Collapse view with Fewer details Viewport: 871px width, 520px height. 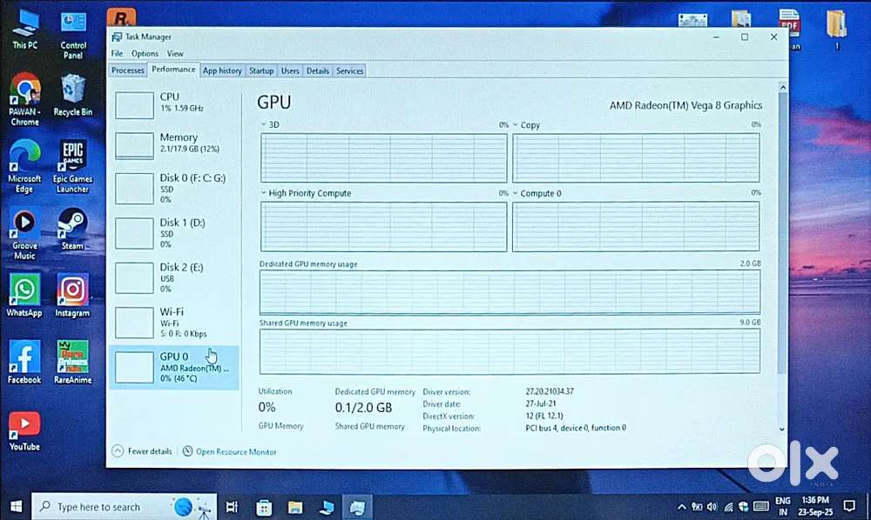(142, 451)
